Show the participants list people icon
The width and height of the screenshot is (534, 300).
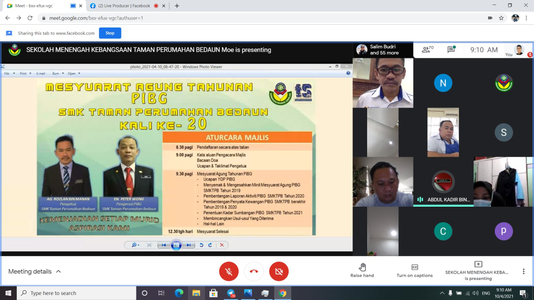tap(428, 50)
